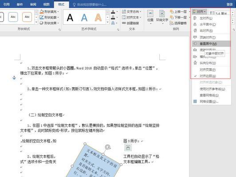Open the Align Text dropdown arrow
Image resolution: width=236 pixels, height=177 pixels.
pos(141,17)
